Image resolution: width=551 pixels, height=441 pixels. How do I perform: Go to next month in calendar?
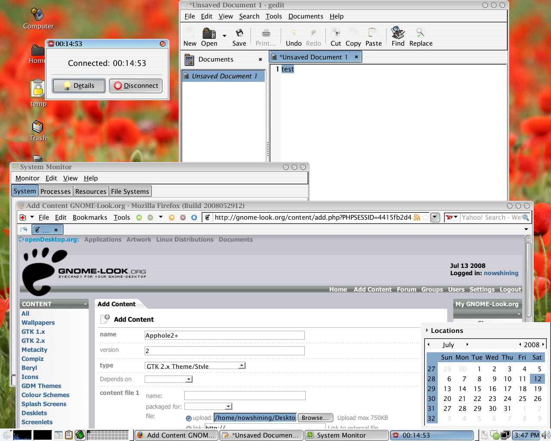click(467, 345)
